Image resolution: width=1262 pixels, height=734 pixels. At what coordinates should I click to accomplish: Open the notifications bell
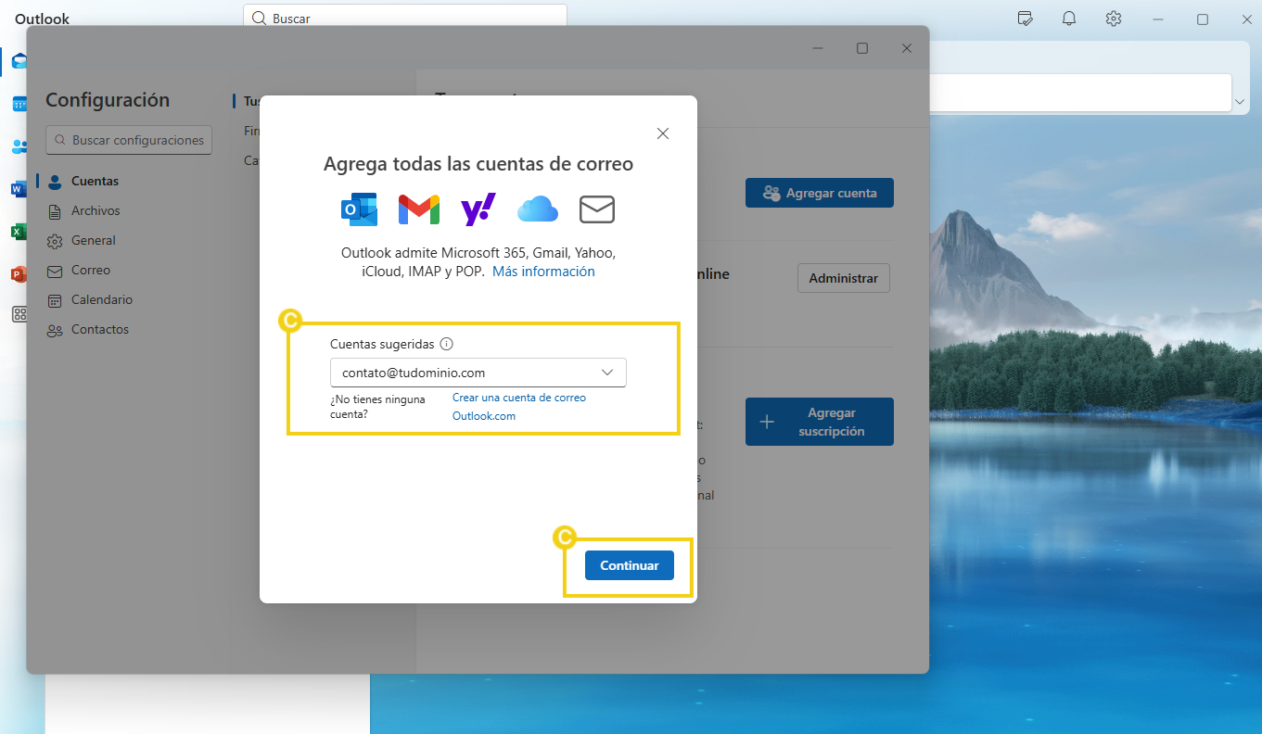(1068, 18)
